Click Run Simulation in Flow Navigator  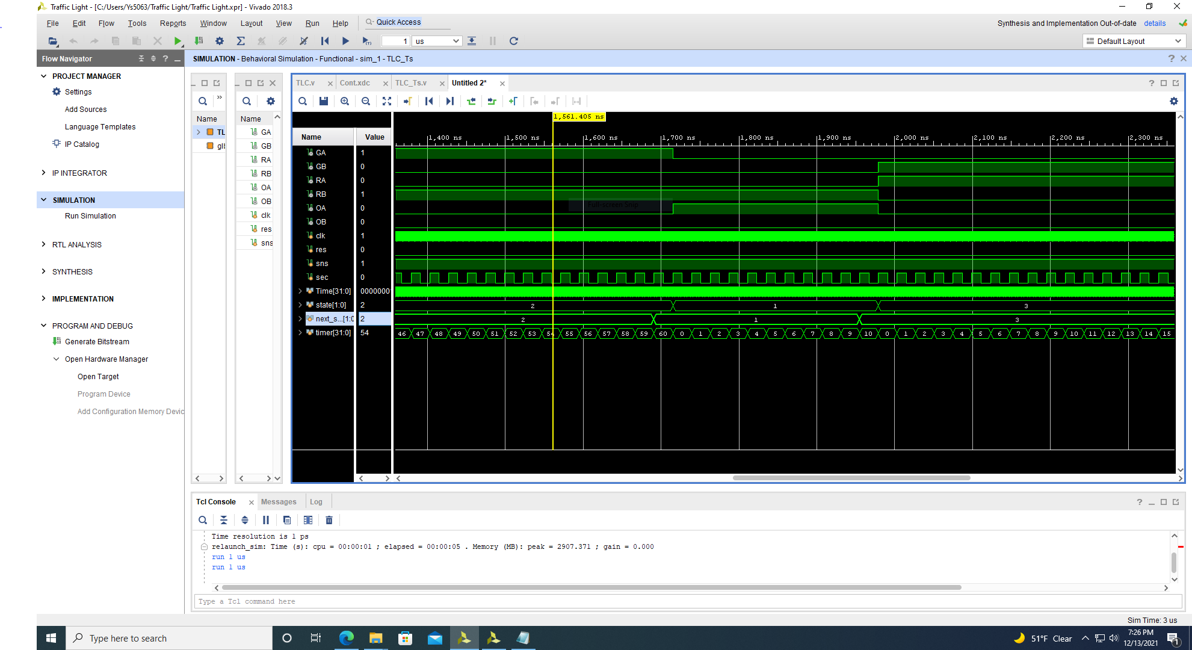tap(90, 216)
